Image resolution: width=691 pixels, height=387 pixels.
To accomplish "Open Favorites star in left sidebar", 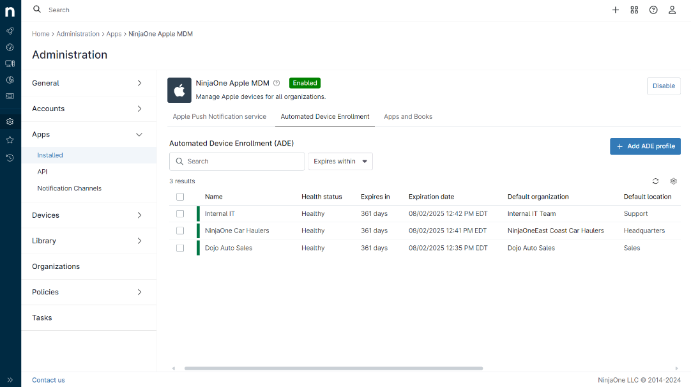I will (10, 140).
